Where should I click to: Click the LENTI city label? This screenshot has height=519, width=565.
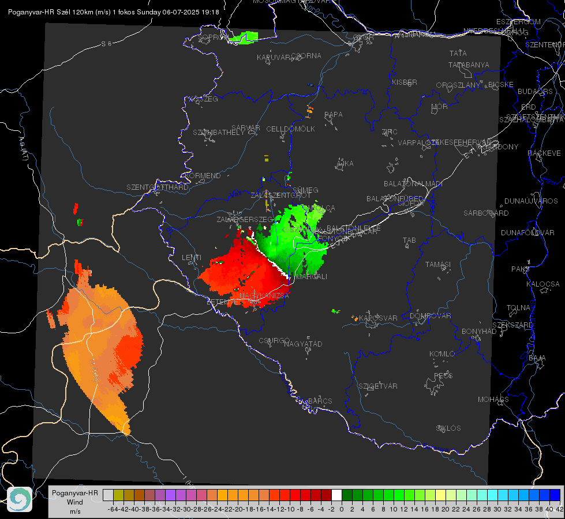(x=192, y=258)
